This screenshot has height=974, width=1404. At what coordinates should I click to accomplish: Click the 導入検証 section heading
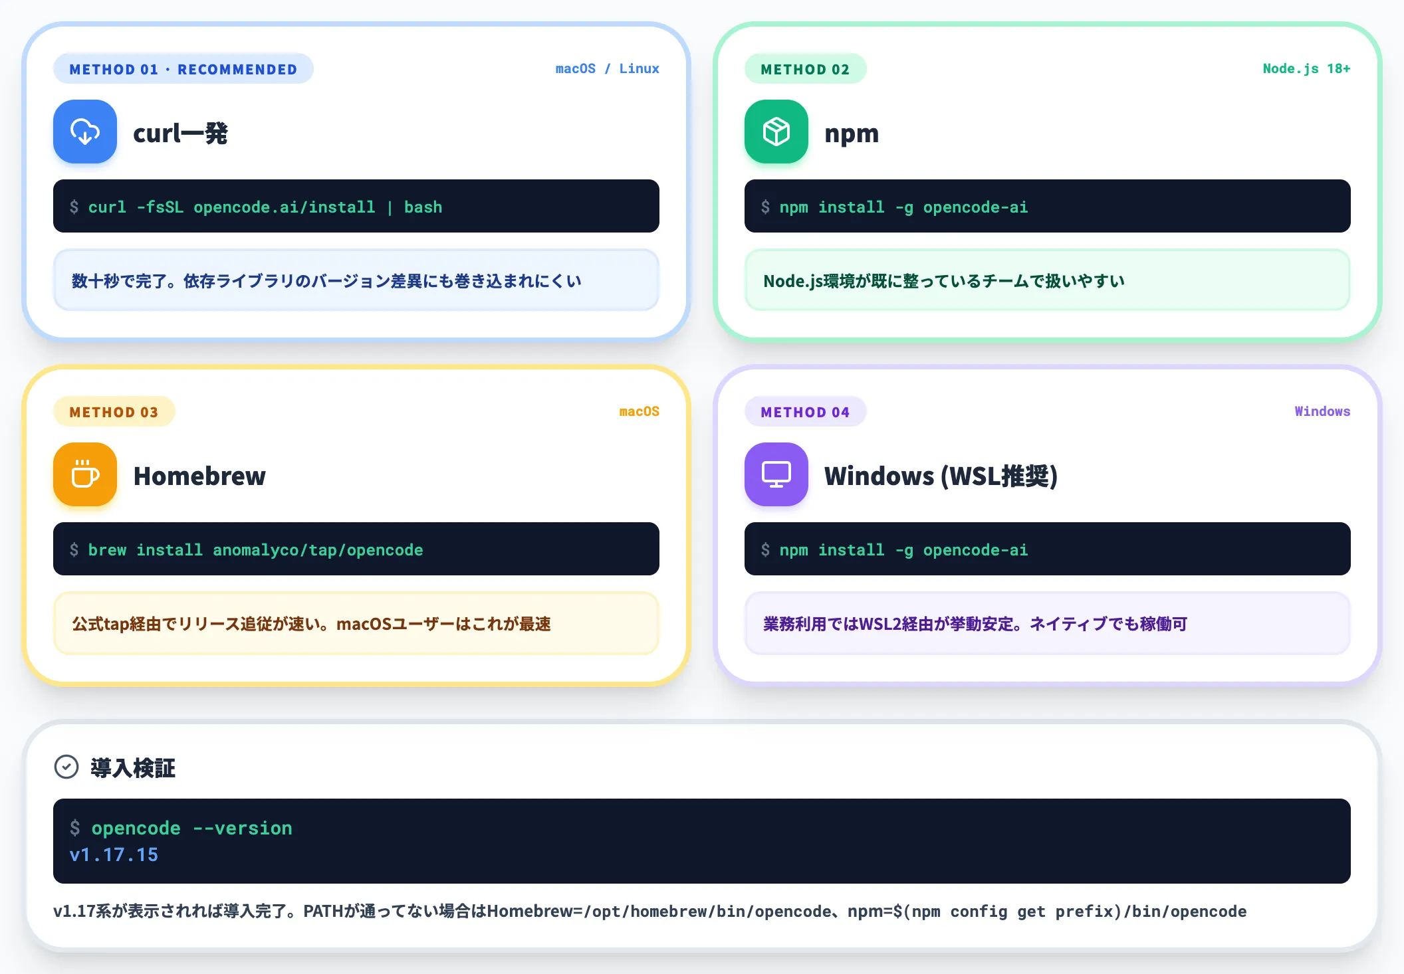[133, 767]
